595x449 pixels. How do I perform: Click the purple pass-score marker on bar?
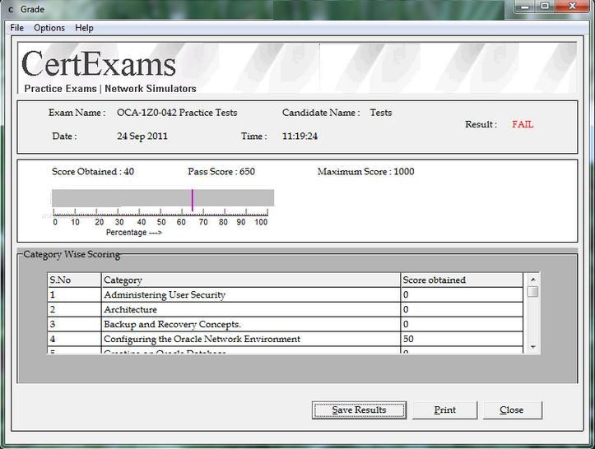point(193,200)
